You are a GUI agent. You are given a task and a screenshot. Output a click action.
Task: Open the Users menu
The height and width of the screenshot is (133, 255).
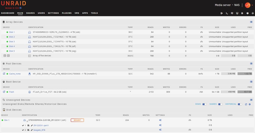pos(41,13)
